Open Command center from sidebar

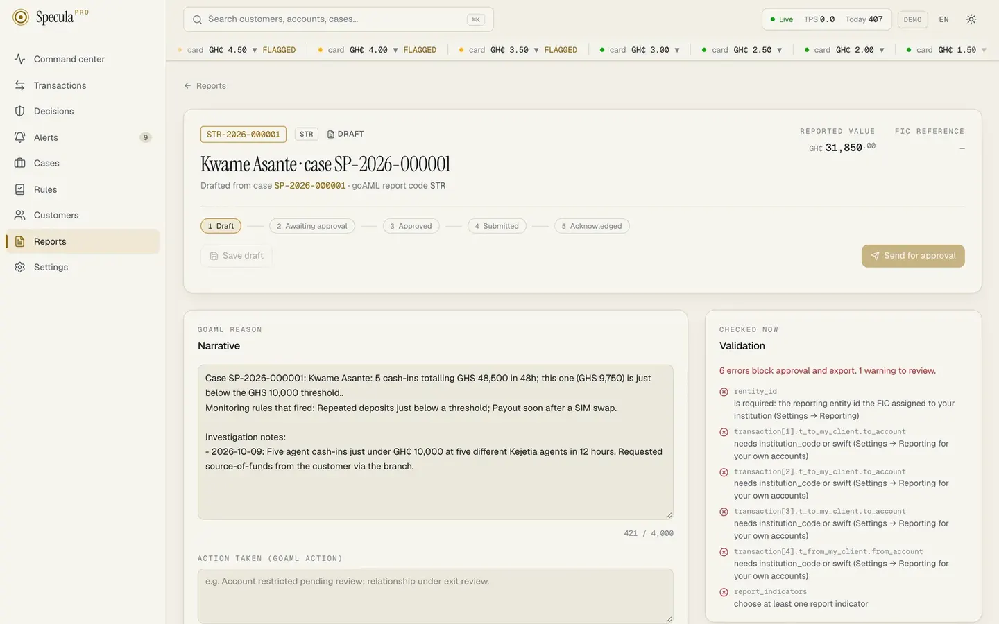[x=83, y=59]
